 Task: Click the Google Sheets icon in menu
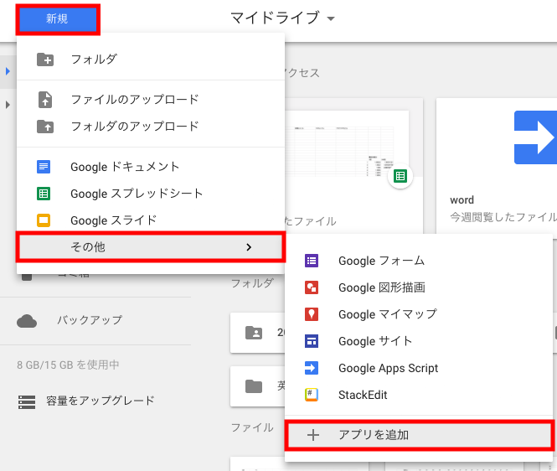[x=44, y=194]
